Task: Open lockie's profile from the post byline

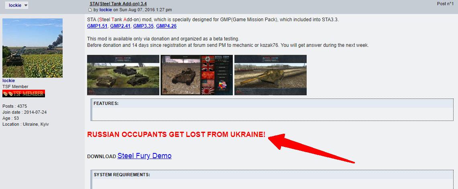Action: click(106, 10)
